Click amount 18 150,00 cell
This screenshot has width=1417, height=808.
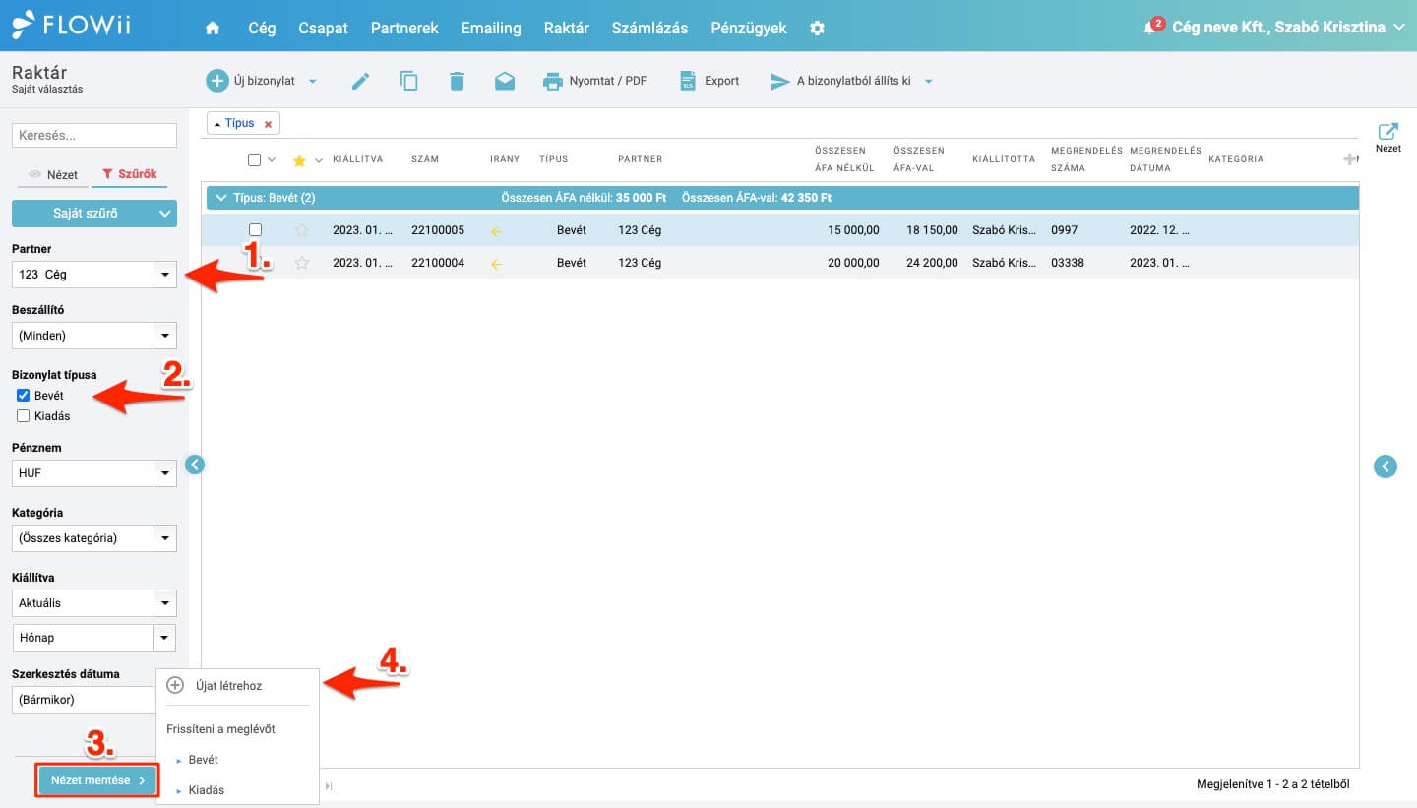coord(933,230)
